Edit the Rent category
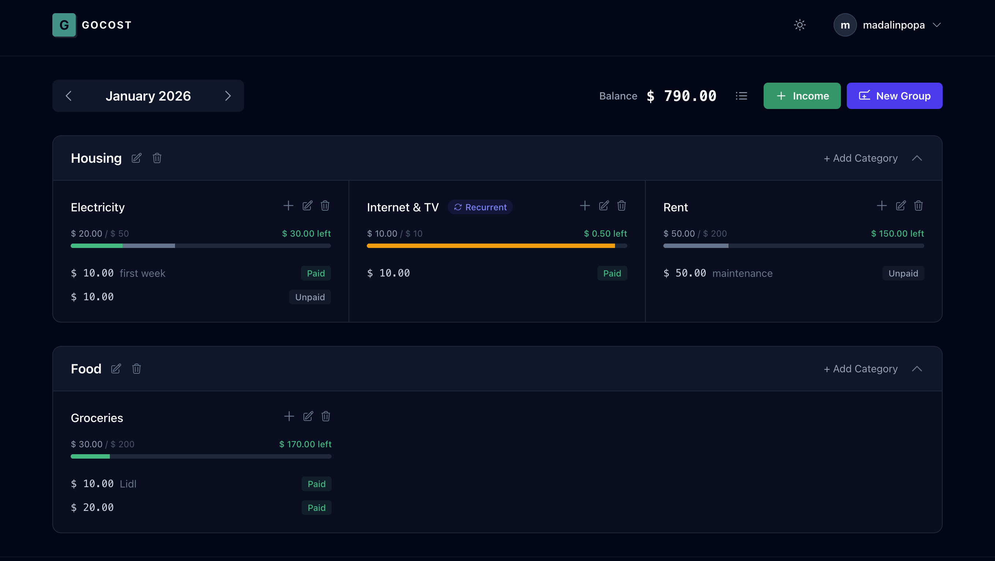Image resolution: width=995 pixels, height=561 pixels. click(x=901, y=206)
